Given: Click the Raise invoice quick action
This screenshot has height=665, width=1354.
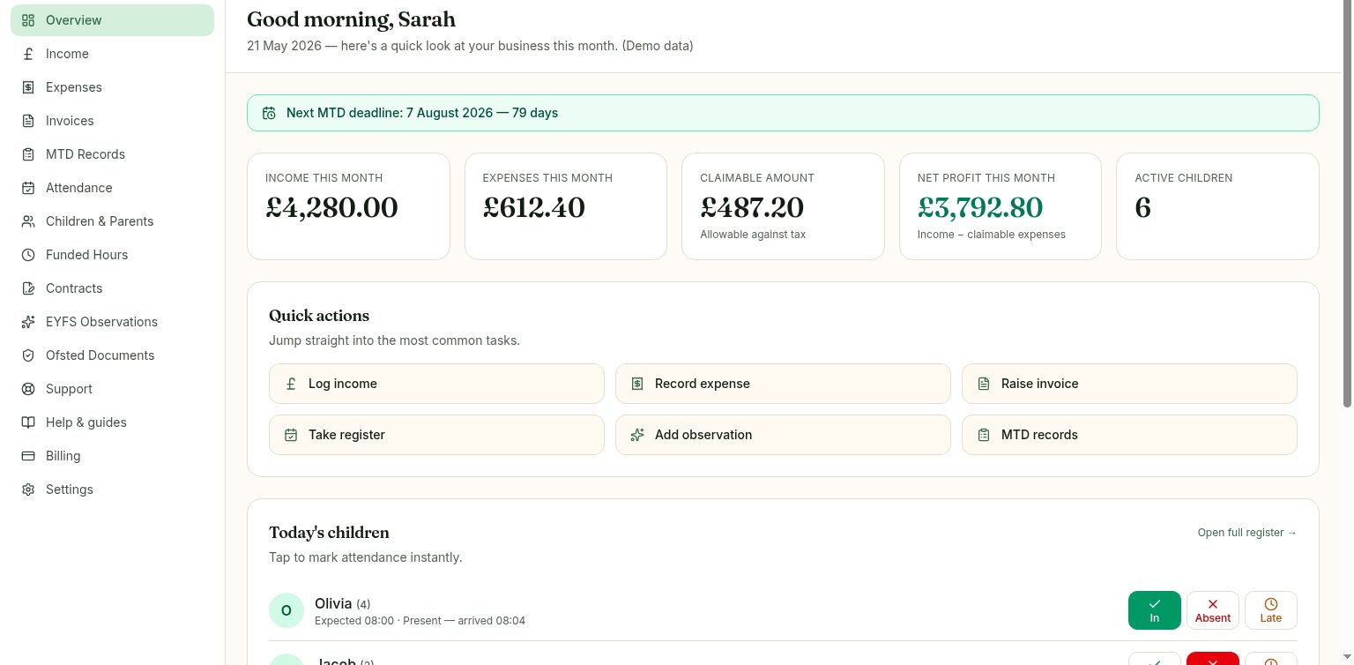Looking at the screenshot, I should point(1129,384).
